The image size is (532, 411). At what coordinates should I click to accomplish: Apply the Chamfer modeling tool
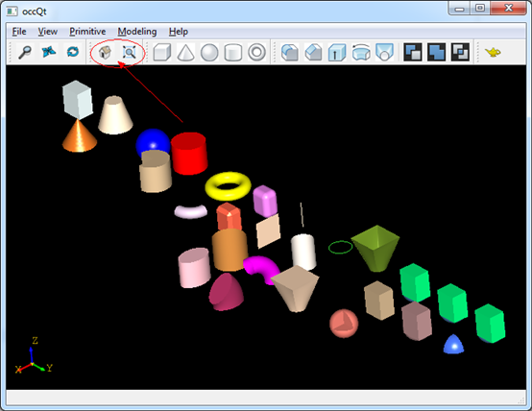313,52
